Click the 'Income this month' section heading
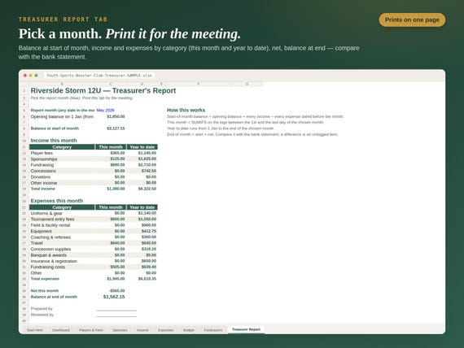This screenshot has width=464, height=348. (54, 141)
